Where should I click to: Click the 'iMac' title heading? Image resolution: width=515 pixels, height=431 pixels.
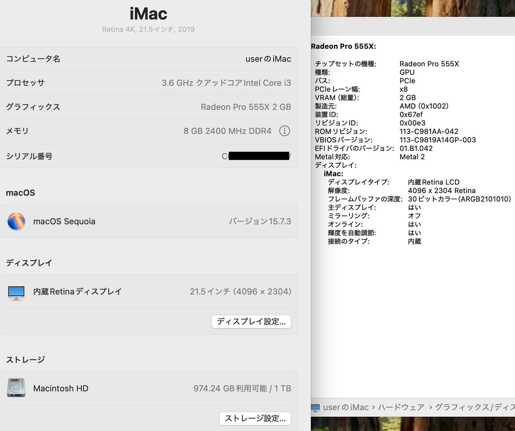tap(148, 14)
